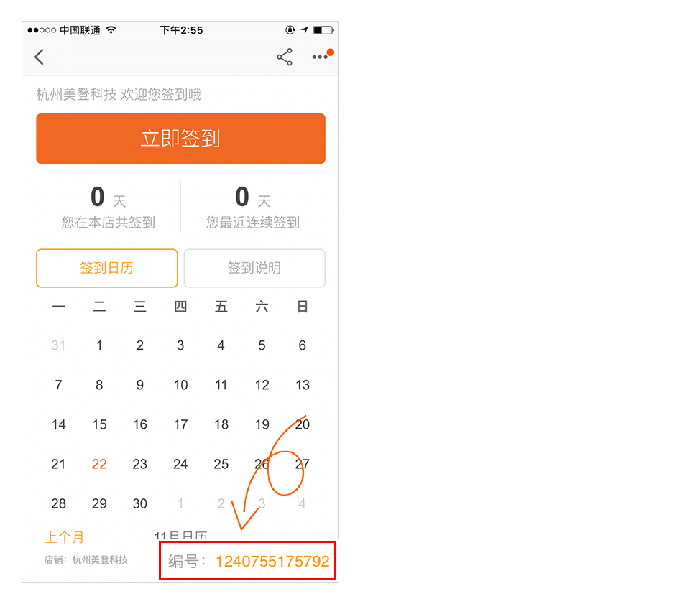Select date 30 on the calendar
Viewport: 690px width, 604px height.
(139, 503)
